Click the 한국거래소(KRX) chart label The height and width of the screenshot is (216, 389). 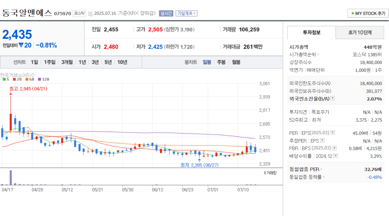coord(17,75)
